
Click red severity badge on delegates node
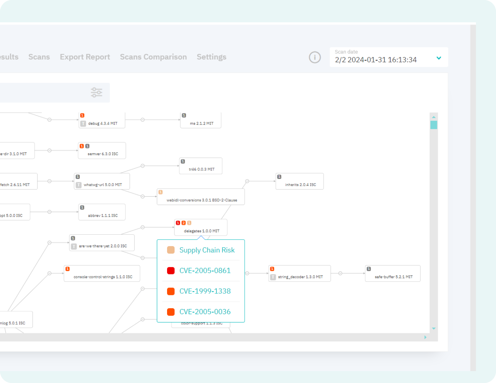click(178, 223)
